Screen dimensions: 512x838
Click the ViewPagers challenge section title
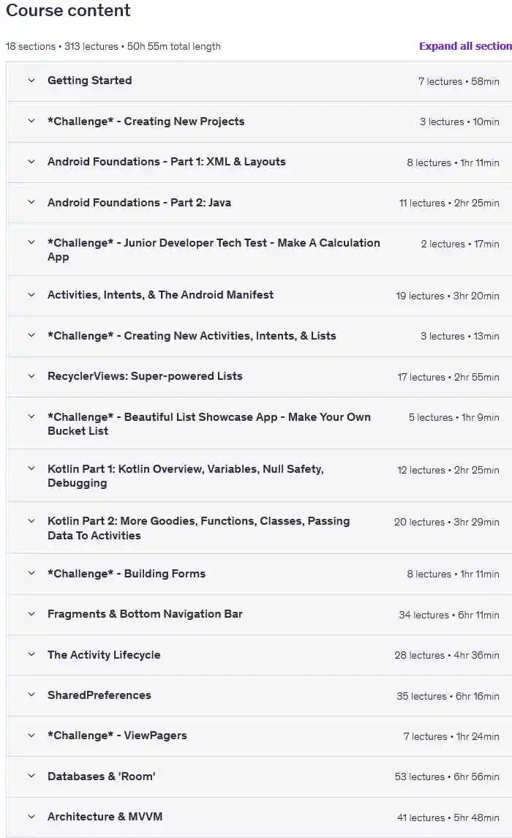coord(117,736)
